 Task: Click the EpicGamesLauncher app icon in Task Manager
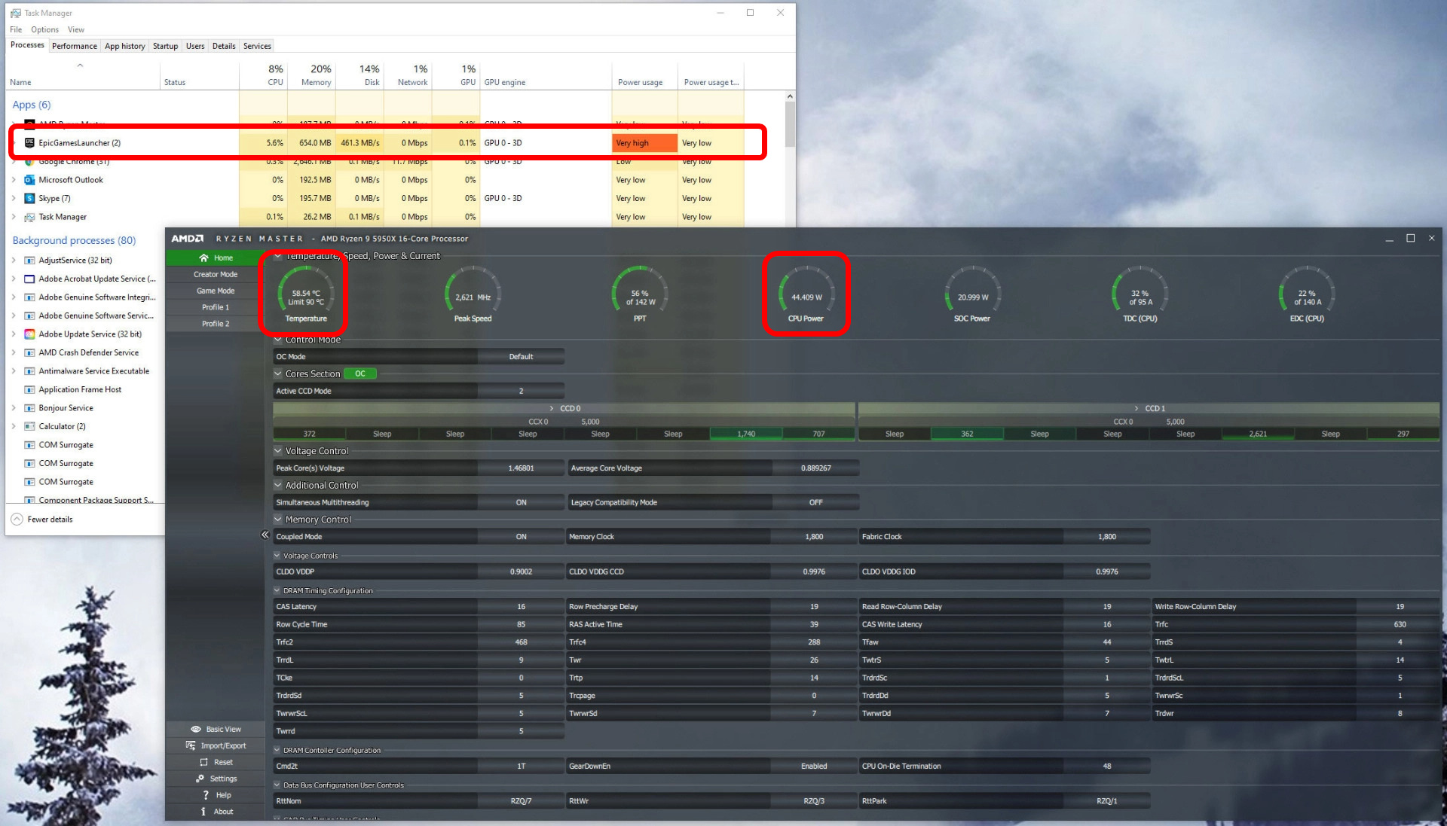[29, 142]
